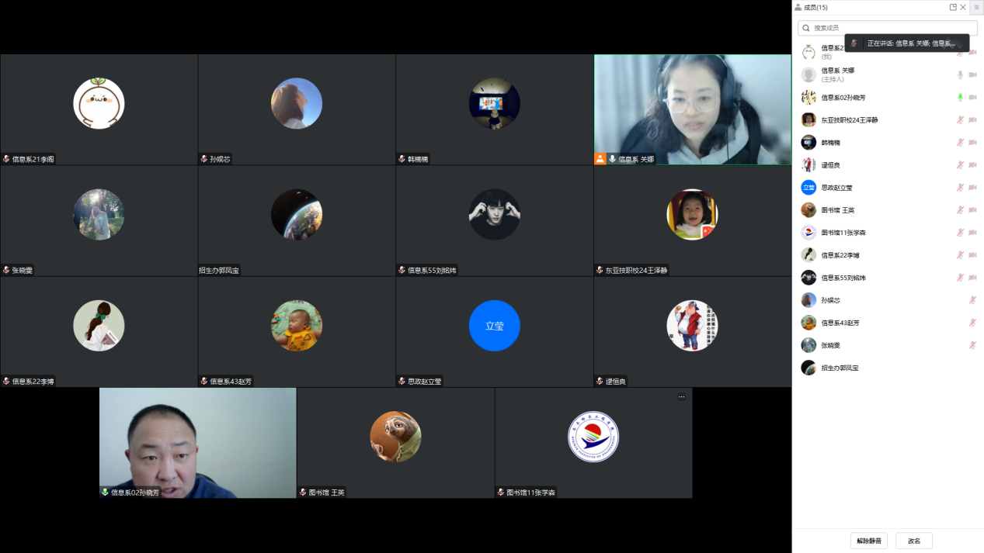Open the three-dots menu on 图书馆11张学森 tile
Viewport: 984px width, 553px height.
click(x=681, y=396)
